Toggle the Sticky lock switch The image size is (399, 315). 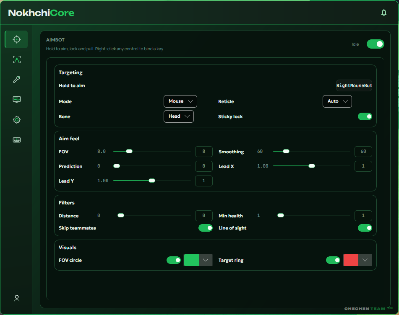[365, 116]
